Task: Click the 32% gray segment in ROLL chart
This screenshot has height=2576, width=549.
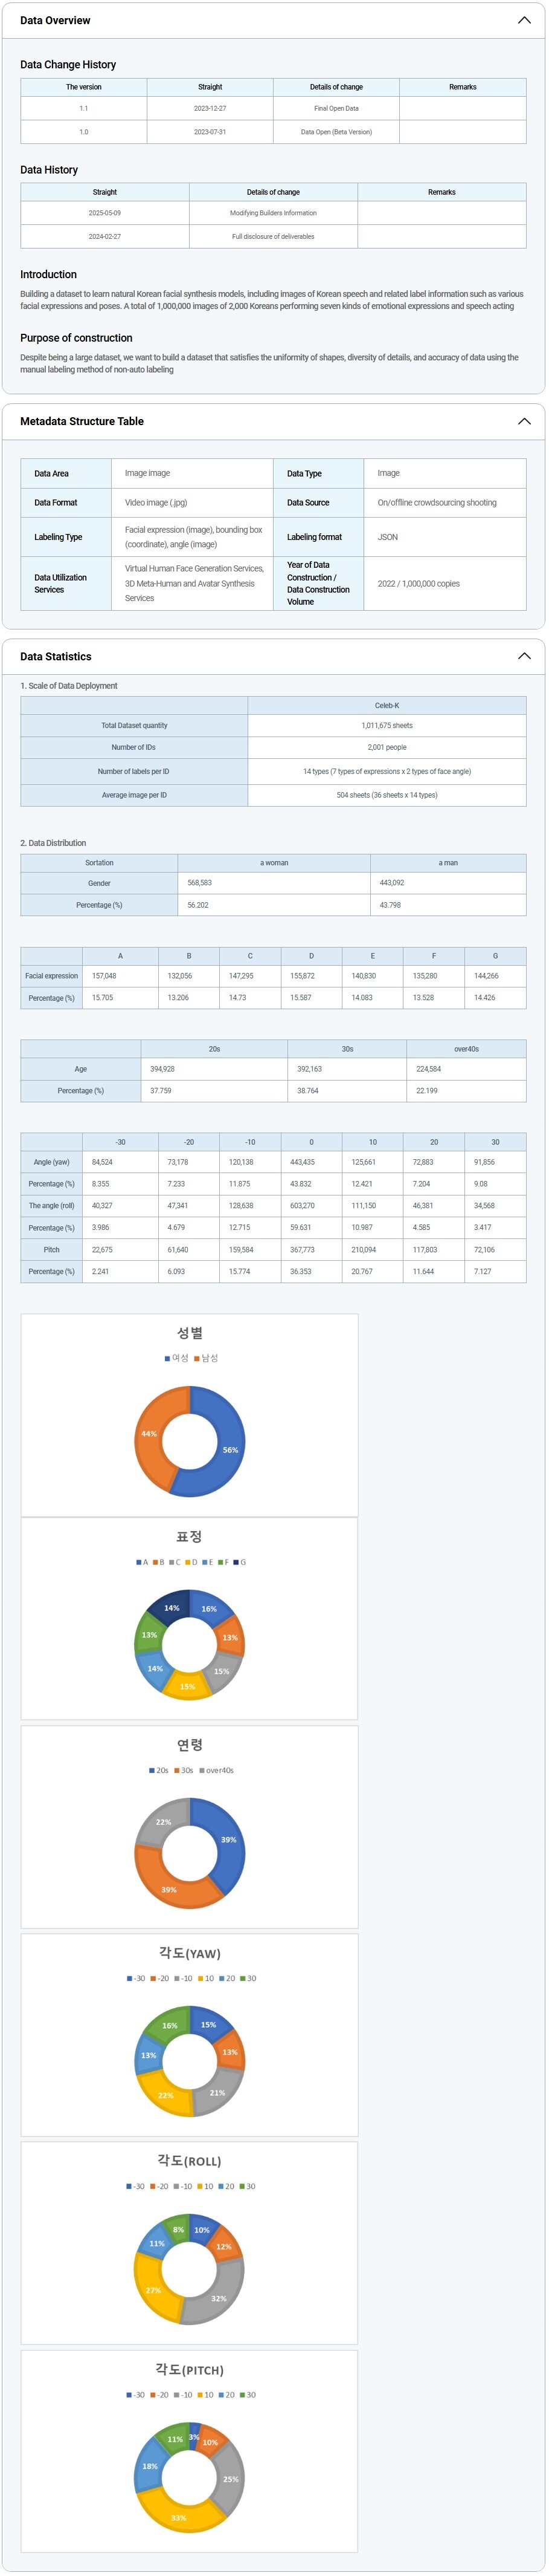Action: coord(217,2298)
